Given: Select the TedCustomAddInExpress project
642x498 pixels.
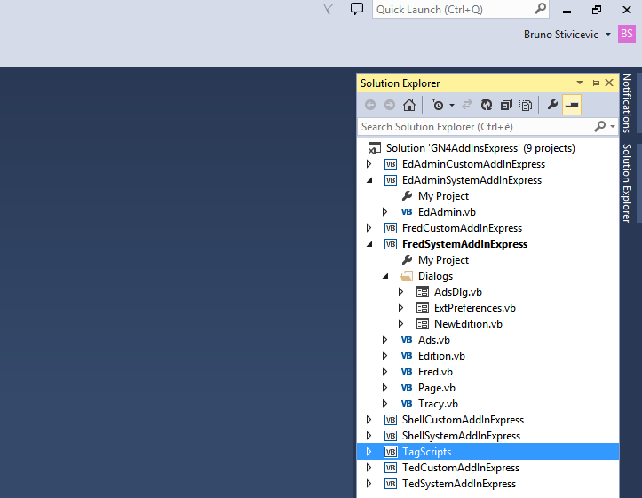Looking at the screenshot, I should point(461,467).
